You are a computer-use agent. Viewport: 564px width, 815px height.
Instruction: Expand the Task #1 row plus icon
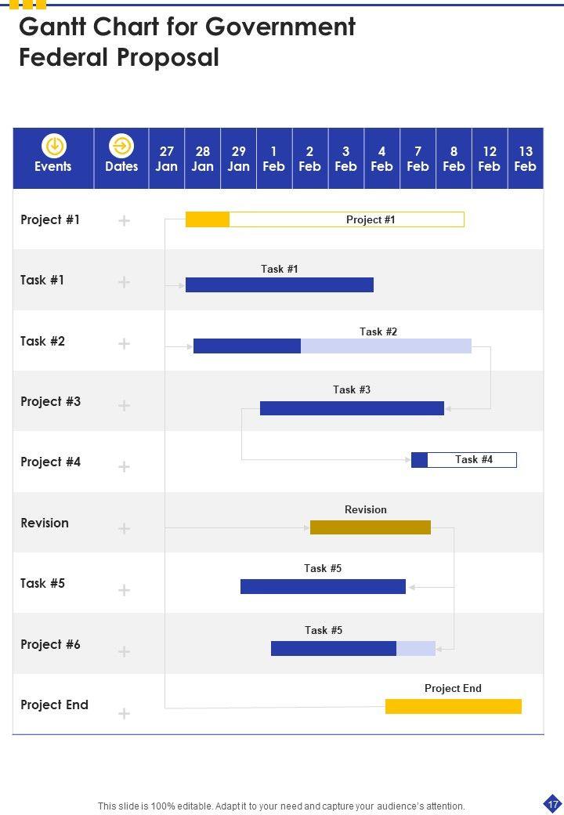click(124, 282)
